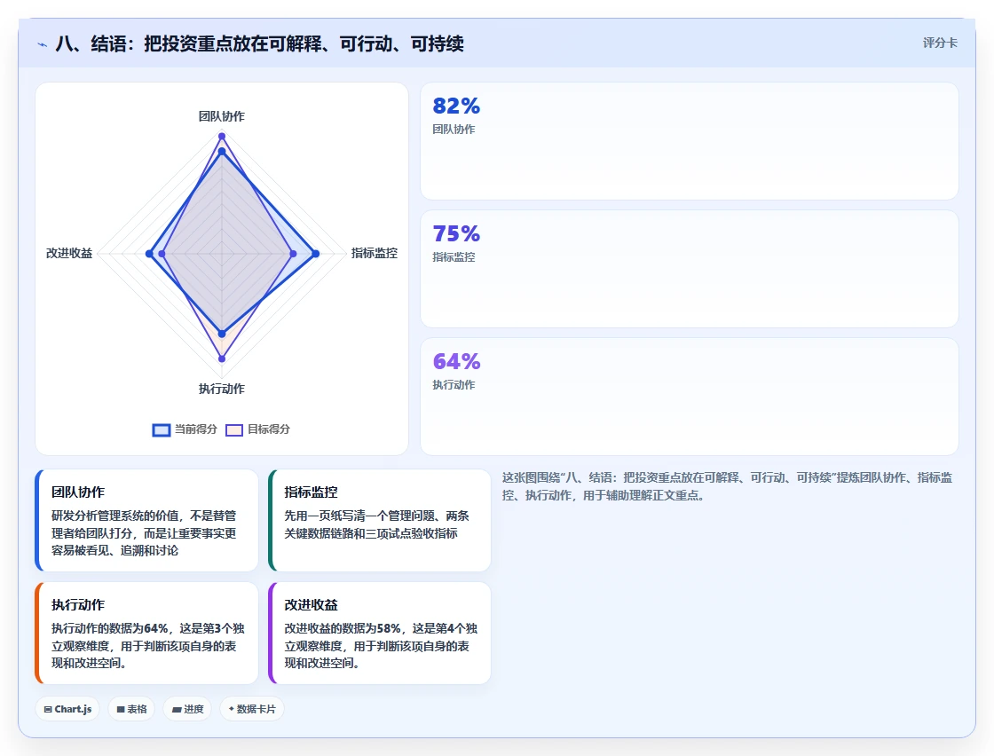994x756 pixels.
Task: Click the summary paragraph starting with 这张图围绕
Action: [728, 486]
